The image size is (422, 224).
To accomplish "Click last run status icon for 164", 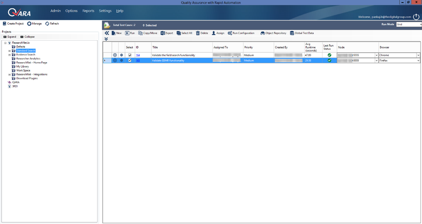I will point(329,55).
